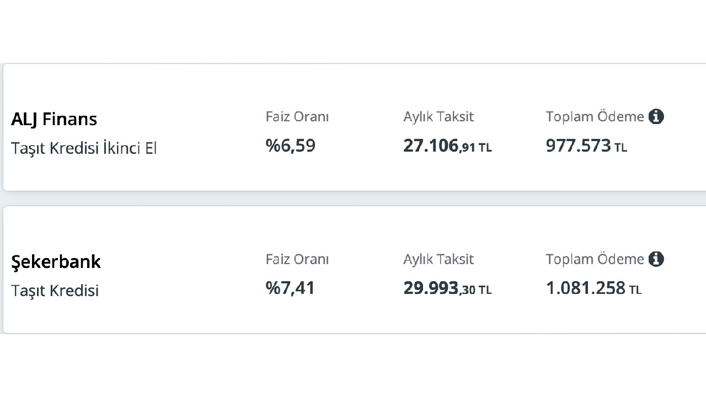Click info icon beside ALJ Finans Toplam Ödeme
Viewport: 706px width, 397px height.
[656, 116]
